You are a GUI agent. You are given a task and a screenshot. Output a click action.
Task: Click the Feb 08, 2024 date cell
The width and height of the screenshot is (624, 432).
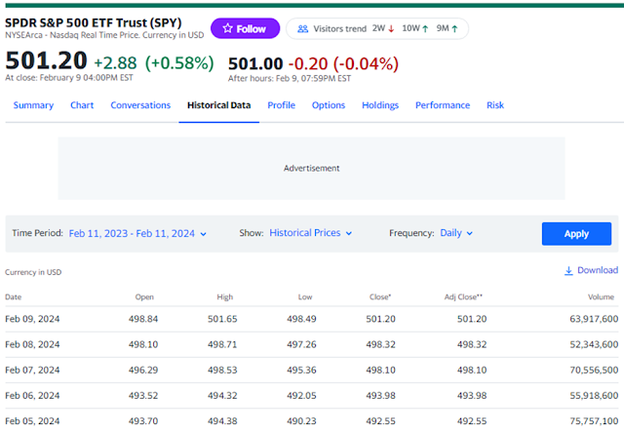[x=32, y=344]
